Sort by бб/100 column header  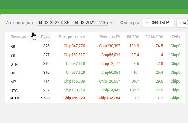click(133, 37)
